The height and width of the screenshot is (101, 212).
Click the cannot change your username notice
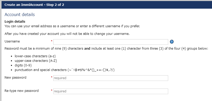67,34
